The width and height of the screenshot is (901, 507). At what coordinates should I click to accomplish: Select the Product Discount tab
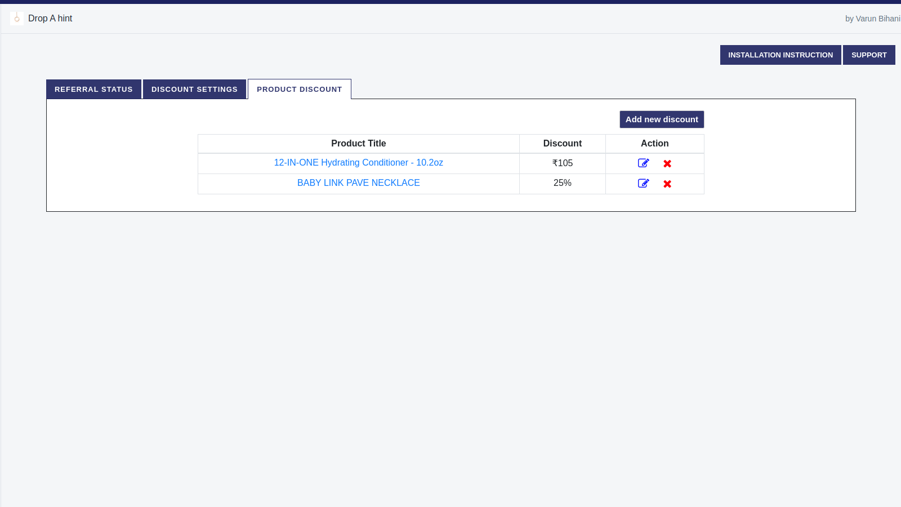click(x=299, y=89)
